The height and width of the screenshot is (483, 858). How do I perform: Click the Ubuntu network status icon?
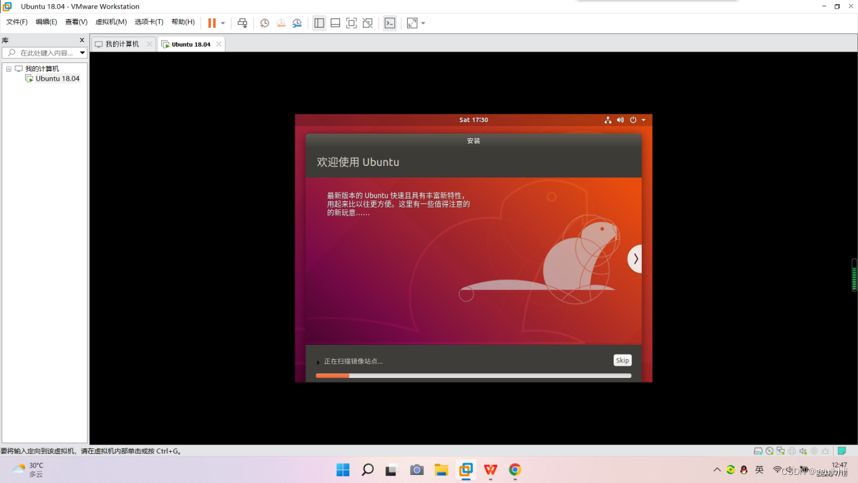pos(607,120)
